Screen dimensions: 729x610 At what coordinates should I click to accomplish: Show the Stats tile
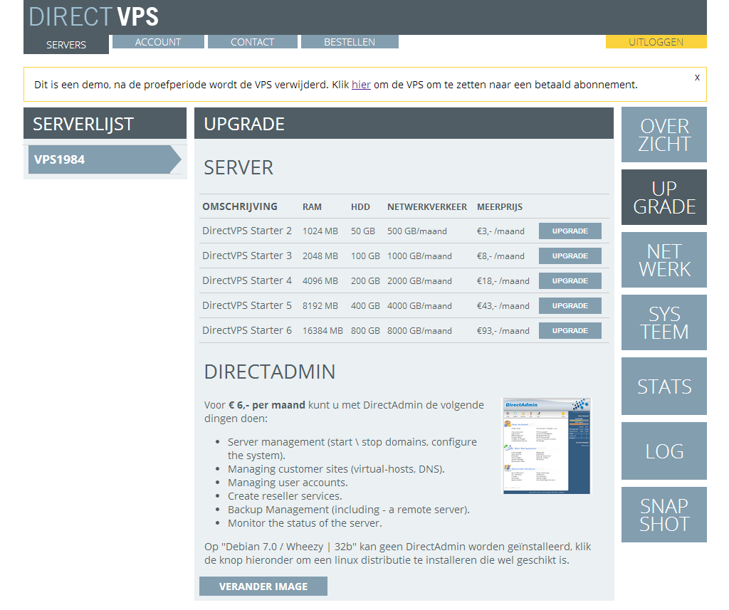pyautogui.click(x=664, y=386)
